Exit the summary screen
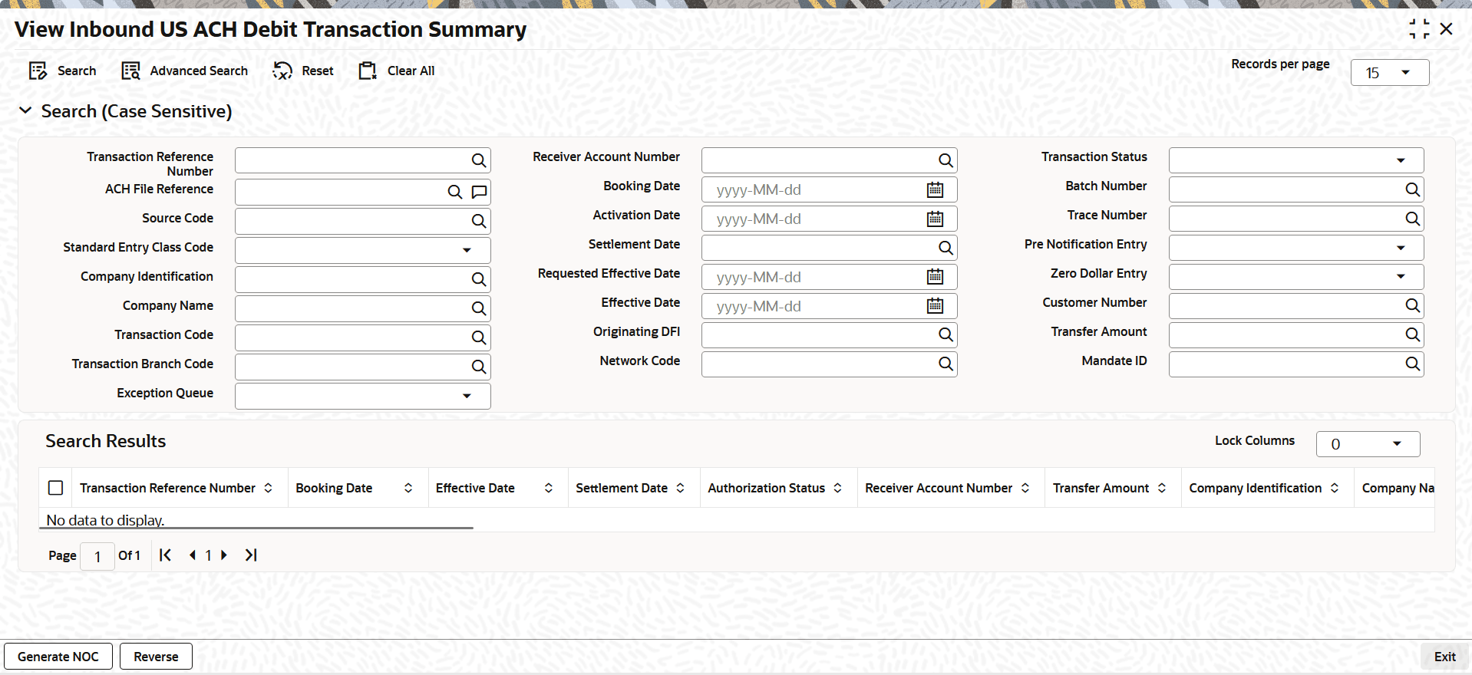 pyautogui.click(x=1444, y=657)
